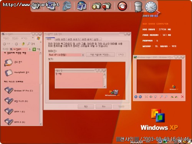Click the save theme as button
Viewport: 192px width, 144px height.
tap(100, 55)
